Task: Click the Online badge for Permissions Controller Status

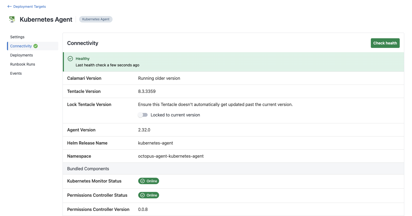Action: 149,195
